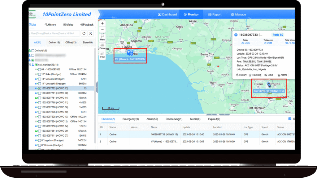
Task: Open the Expired(0) bottom tab
Action: 214,119
